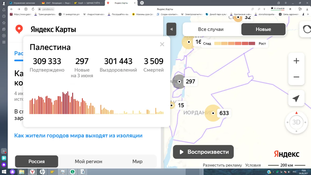
Task: Open File Explorer from the taskbar
Action: [x=22, y=172]
